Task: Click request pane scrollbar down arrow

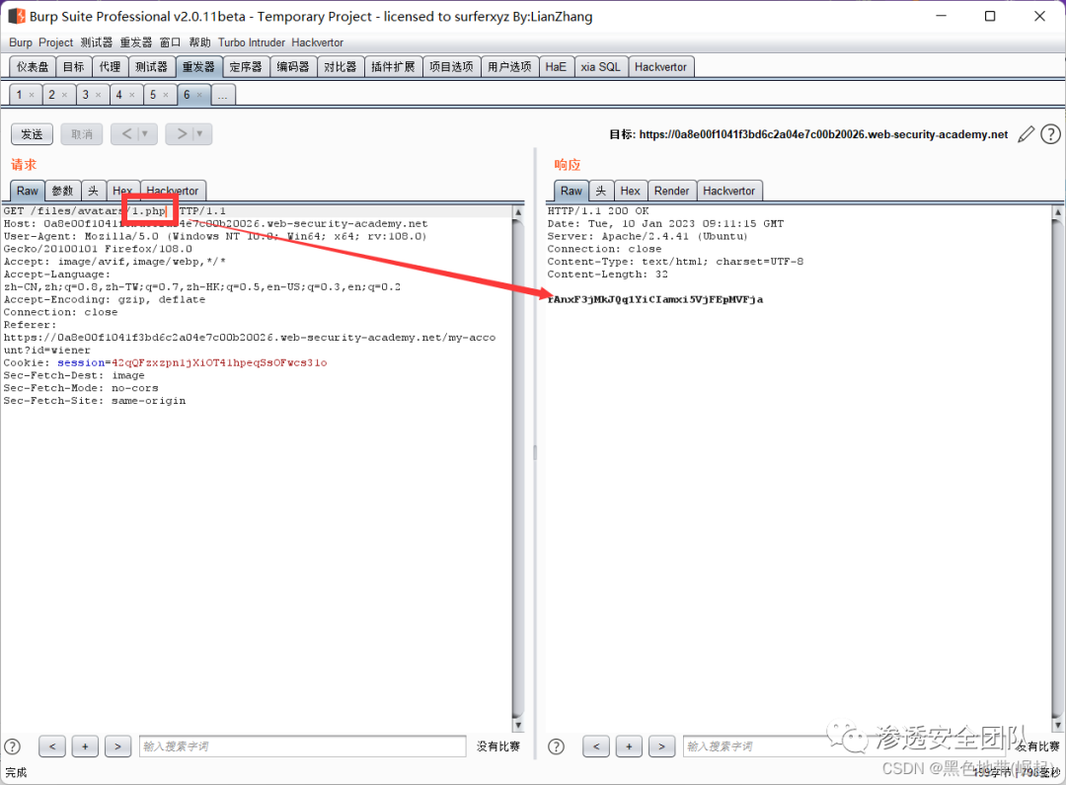Action: [x=517, y=726]
